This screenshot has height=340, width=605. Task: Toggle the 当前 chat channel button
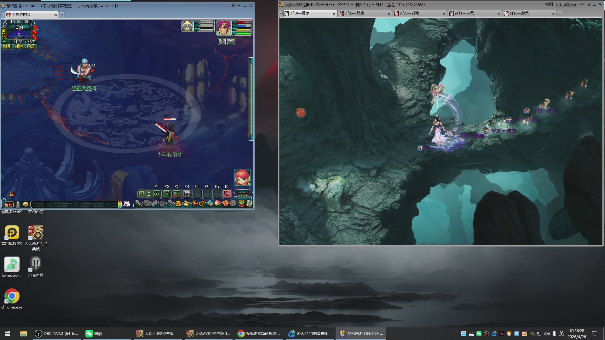tap(9, 205)
